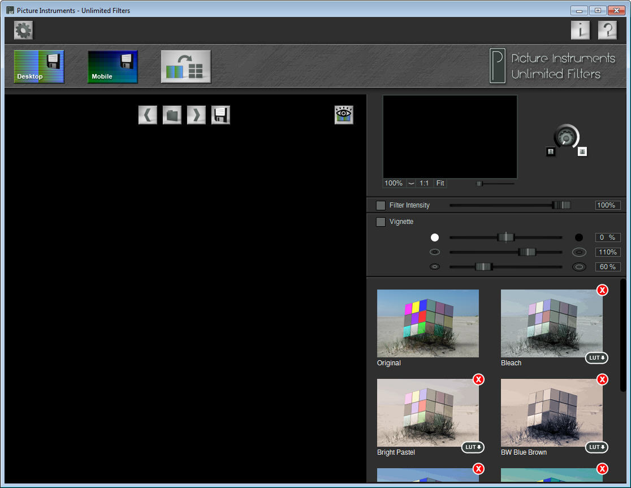Click the white circle vignette icon
This screenshot has height=488, width=631.
[x=435, y=237]
